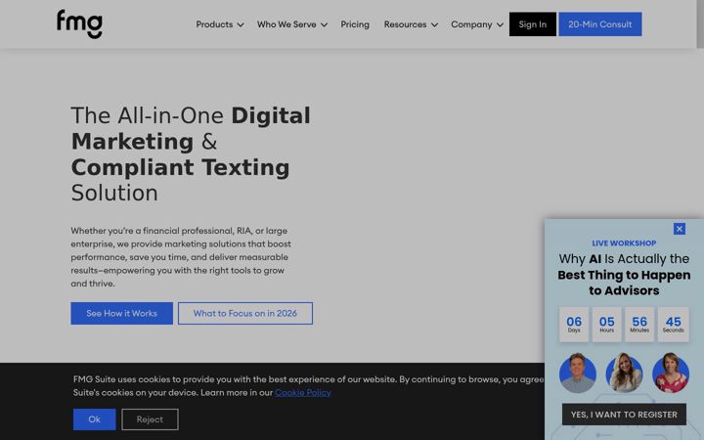Viewport: 704px width, 440px height.
Task: Accept cookies with Ok button
Action: click(x=94, y=419)
